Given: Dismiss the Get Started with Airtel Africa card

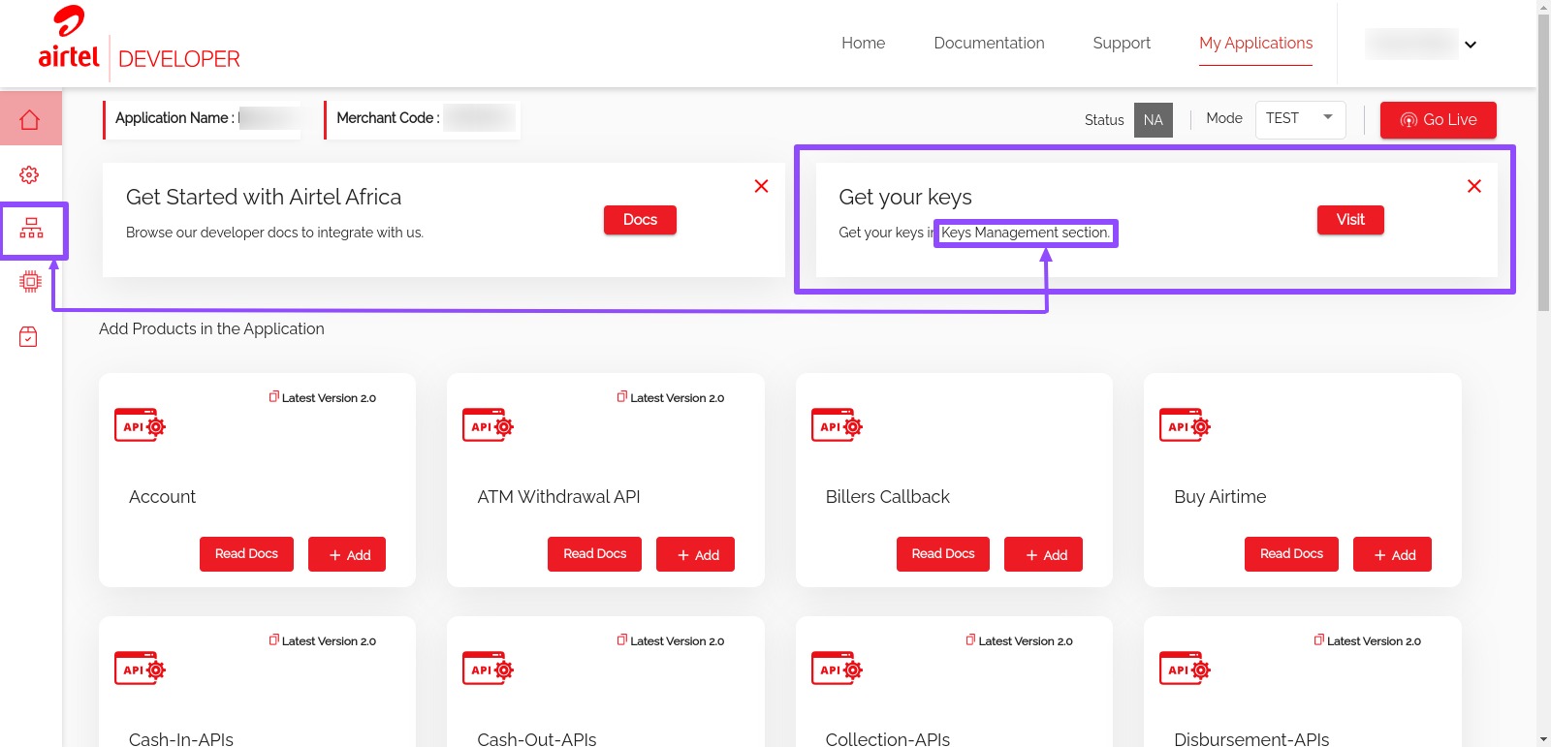Looking at the screenshot, I should pyautogui.click(x=761, y=186).
